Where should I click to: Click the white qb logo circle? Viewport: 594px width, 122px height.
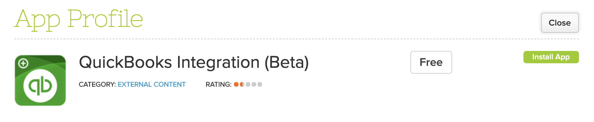click(40, 86)
